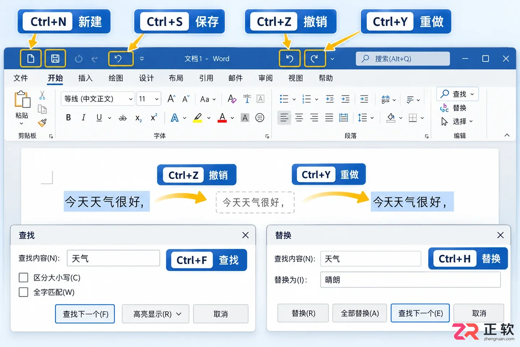This screenshot has width=520, height=347.
Task: Tick the 全字匹配(W) checkbox
Action: tap(23, 292)
